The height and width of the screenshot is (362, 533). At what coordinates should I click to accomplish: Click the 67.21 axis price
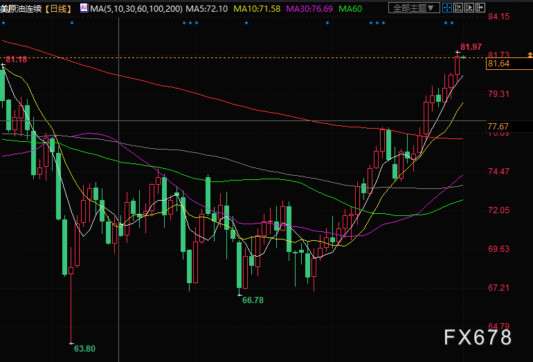coord(498,287)
